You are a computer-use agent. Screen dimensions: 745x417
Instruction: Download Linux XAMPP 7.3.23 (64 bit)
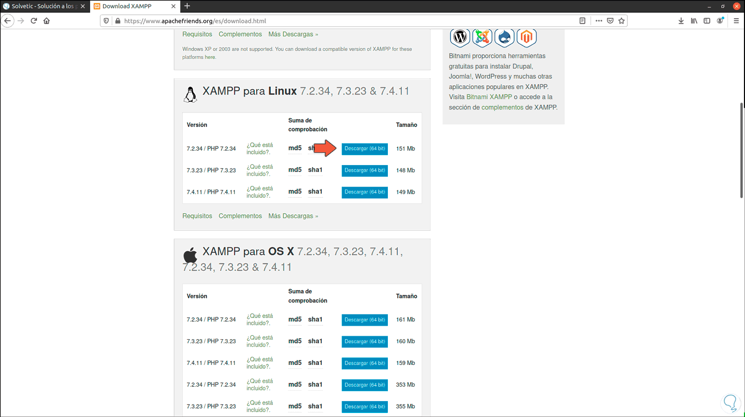pos(365,171)
